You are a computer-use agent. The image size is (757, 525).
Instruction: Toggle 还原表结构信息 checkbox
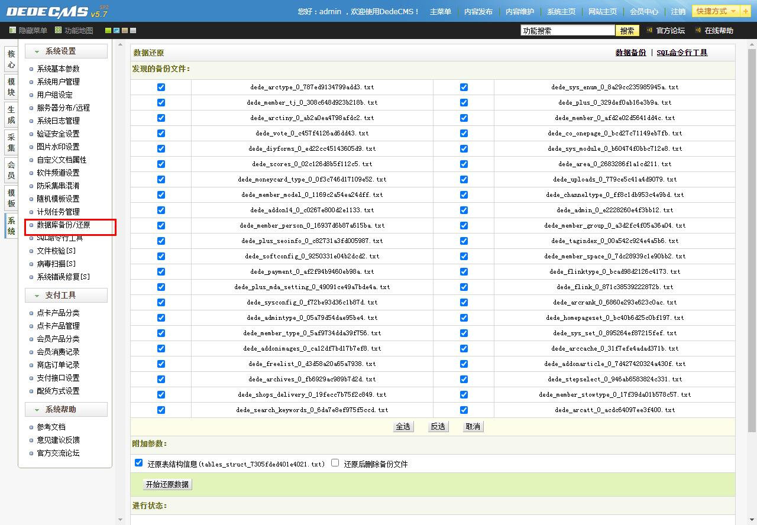coord(138,463)
